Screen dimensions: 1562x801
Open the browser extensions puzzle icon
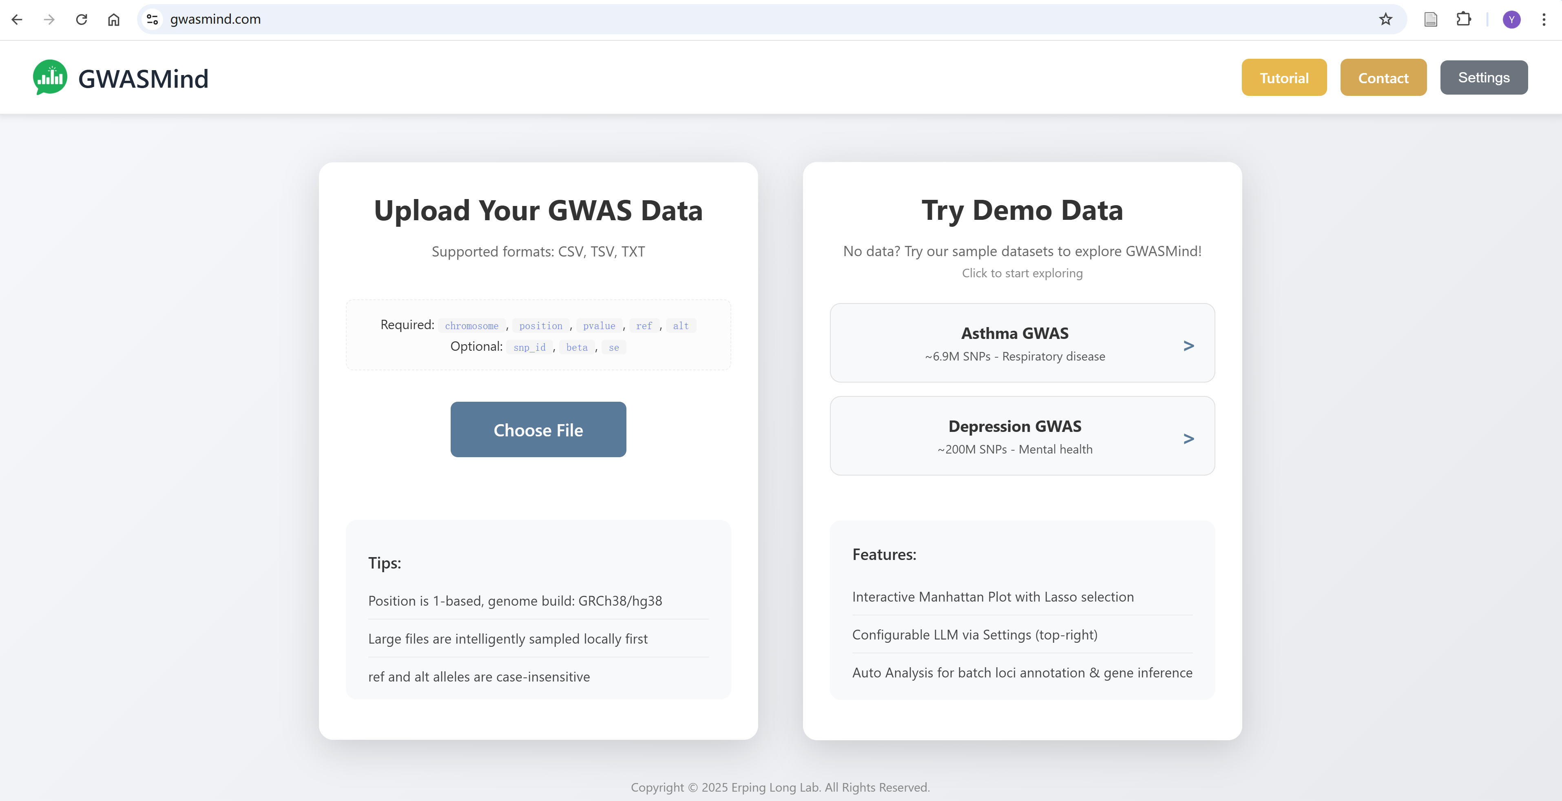1464,20
